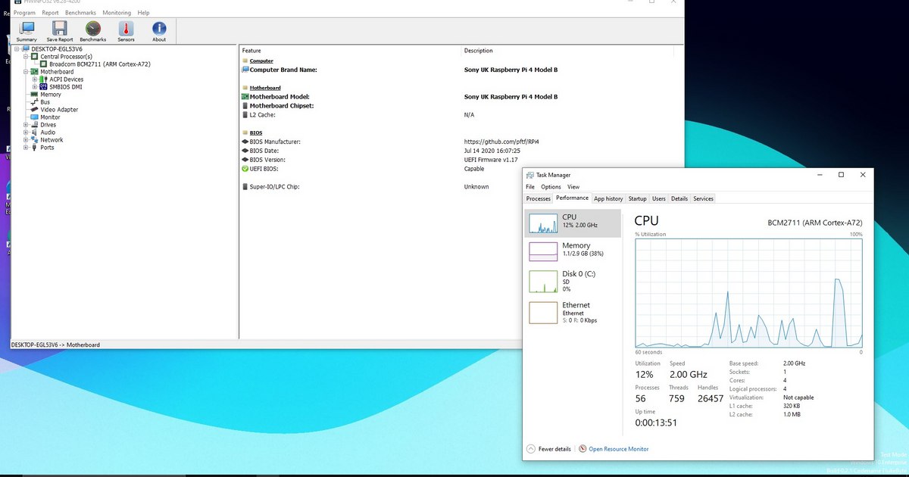
Task: Expand the Drives tree node
Action: pos(26,125)
